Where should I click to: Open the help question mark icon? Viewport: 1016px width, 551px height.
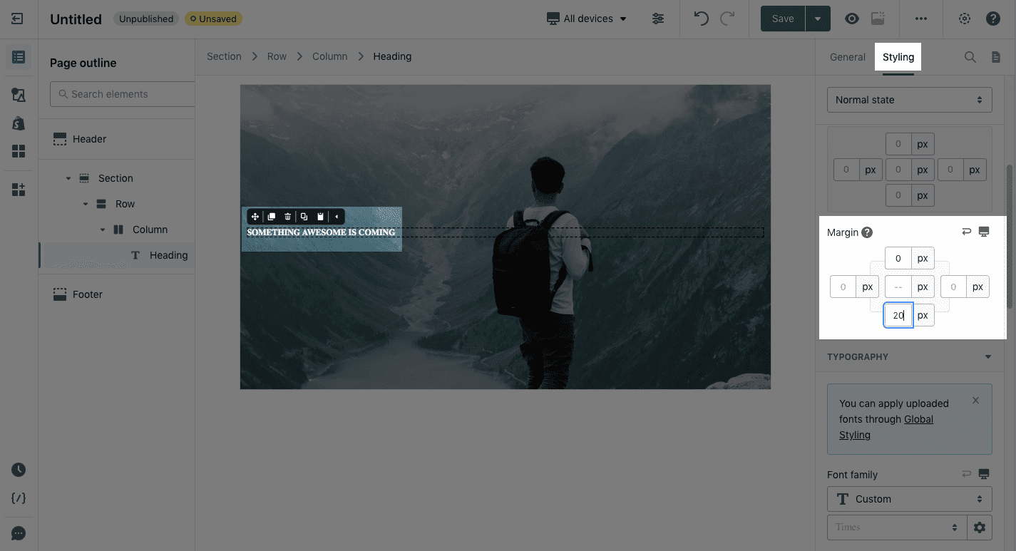click(x=993, y=19)
